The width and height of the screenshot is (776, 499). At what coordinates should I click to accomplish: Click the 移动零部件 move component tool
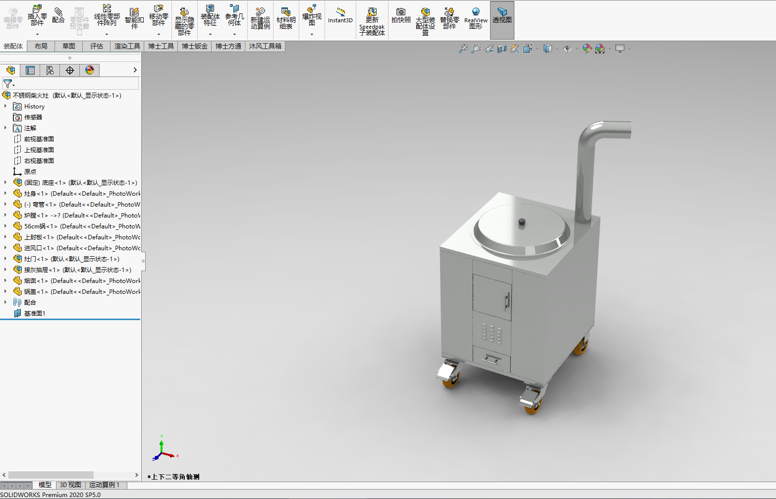coord(159,15)
